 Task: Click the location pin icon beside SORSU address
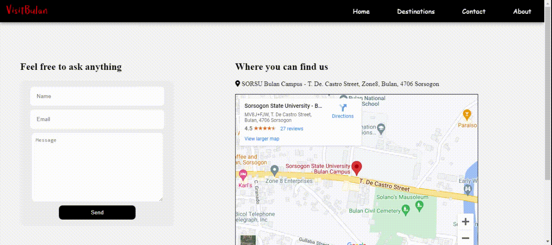click(x=238, y=84)
